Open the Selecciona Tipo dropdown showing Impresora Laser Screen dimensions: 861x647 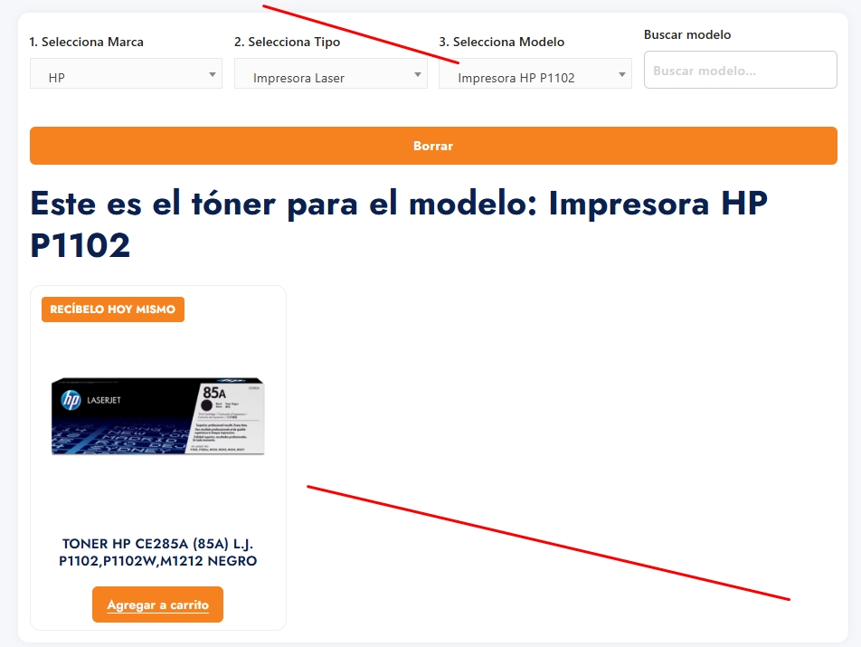pos(331,73)
